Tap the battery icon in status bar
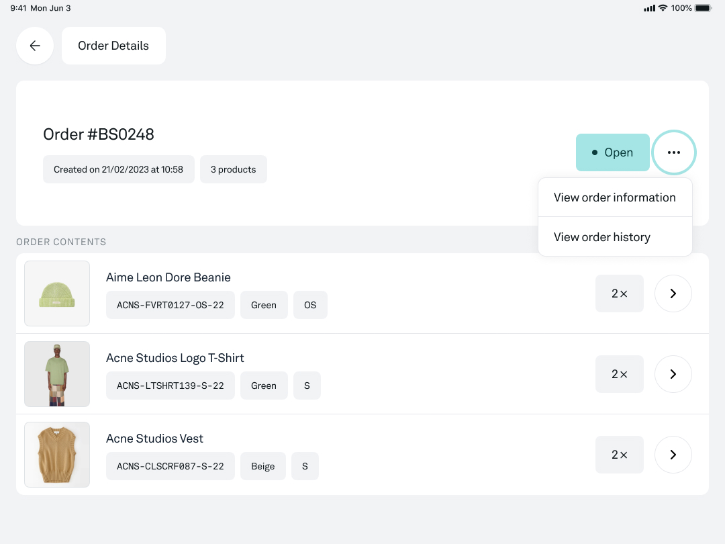 tap(704, 8)
